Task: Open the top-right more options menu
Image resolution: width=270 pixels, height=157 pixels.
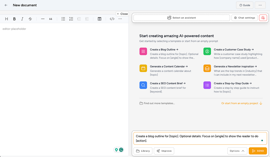Action: [260, 5]
